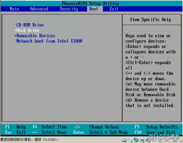Click the F1 Help legend
This screenshot has width=183, height=143.
[15, 127]
